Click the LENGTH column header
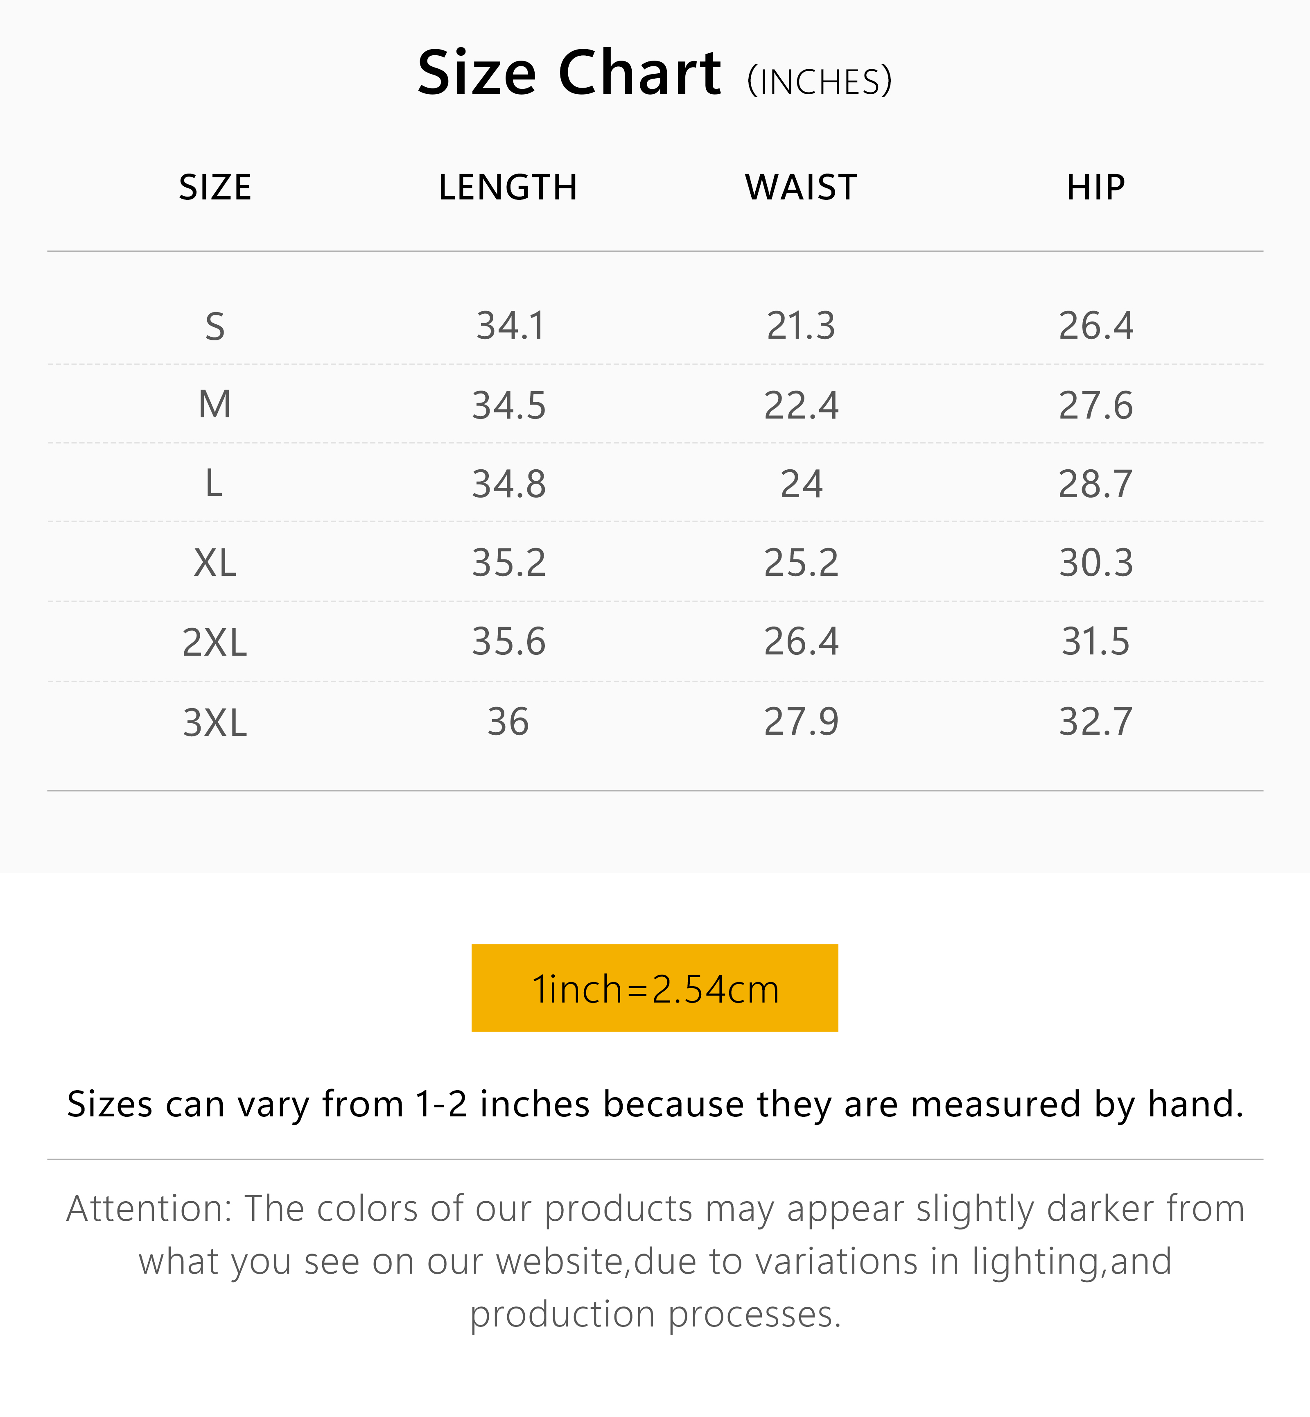The width and height of the screenshot is (1310, 1417). 508,188
